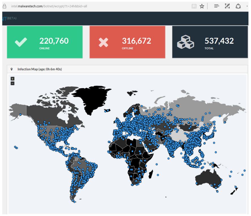Click the cubes icon on total card
The height and width of the screenshot is (216, 251).
pos(185,42)
